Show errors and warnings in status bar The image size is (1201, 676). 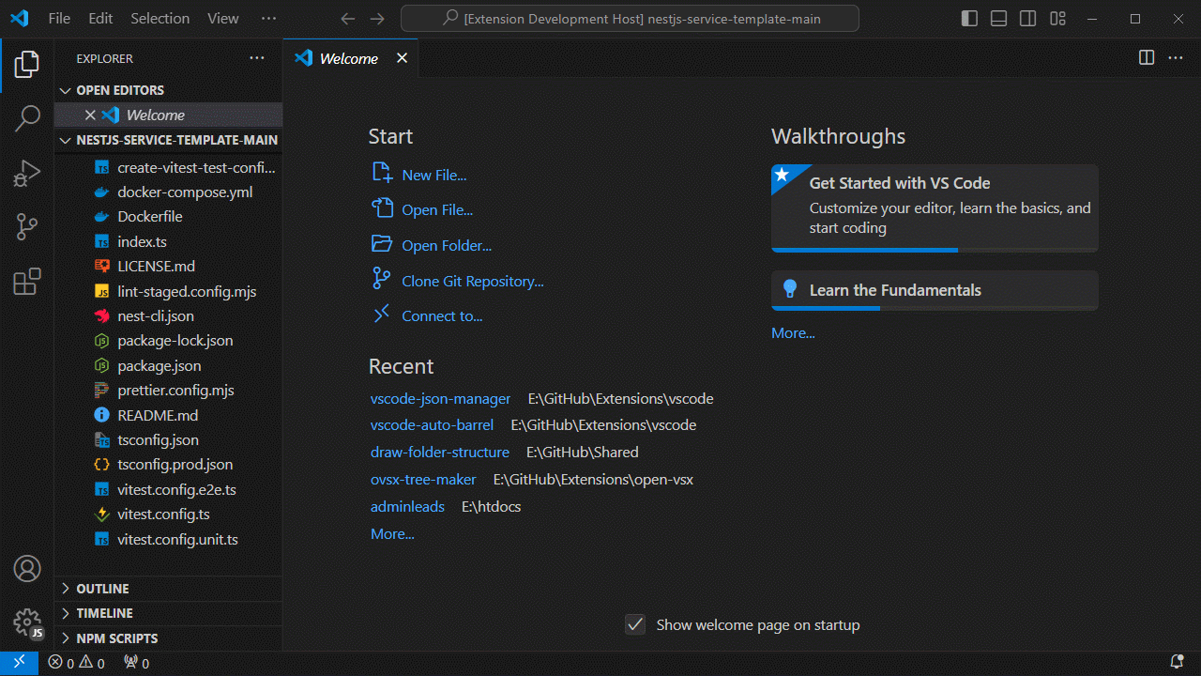pyautogui.click(x=77, y=663)
